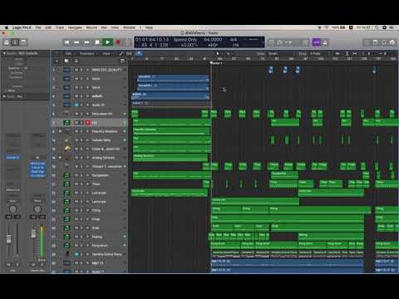Click the Rewind transport button
This screenshot has width=399, height=299.
pyautogui.click(x=76, y=42)
